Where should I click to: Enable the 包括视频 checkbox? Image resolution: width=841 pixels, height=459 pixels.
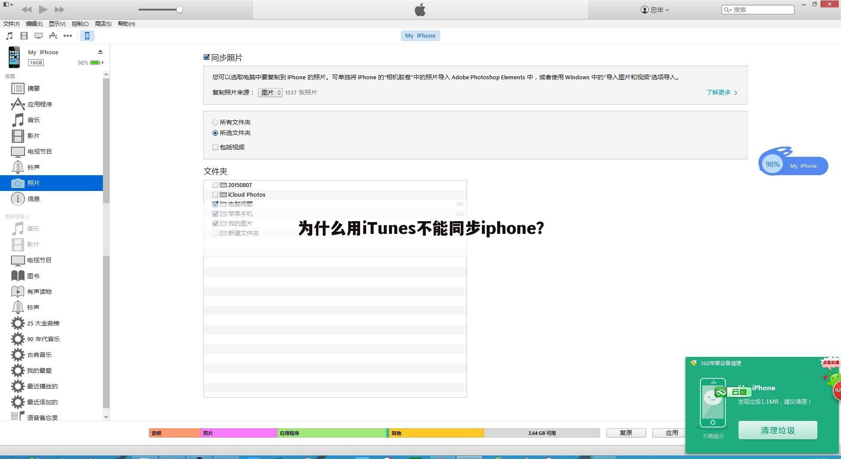215,147
